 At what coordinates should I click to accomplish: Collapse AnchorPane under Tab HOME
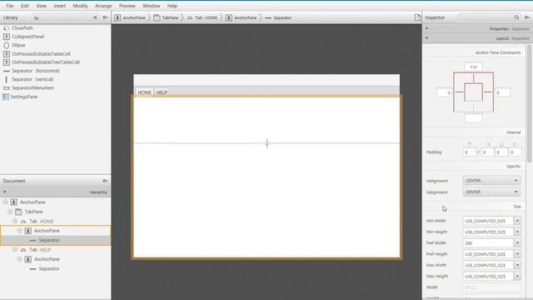tap(20, 231)
